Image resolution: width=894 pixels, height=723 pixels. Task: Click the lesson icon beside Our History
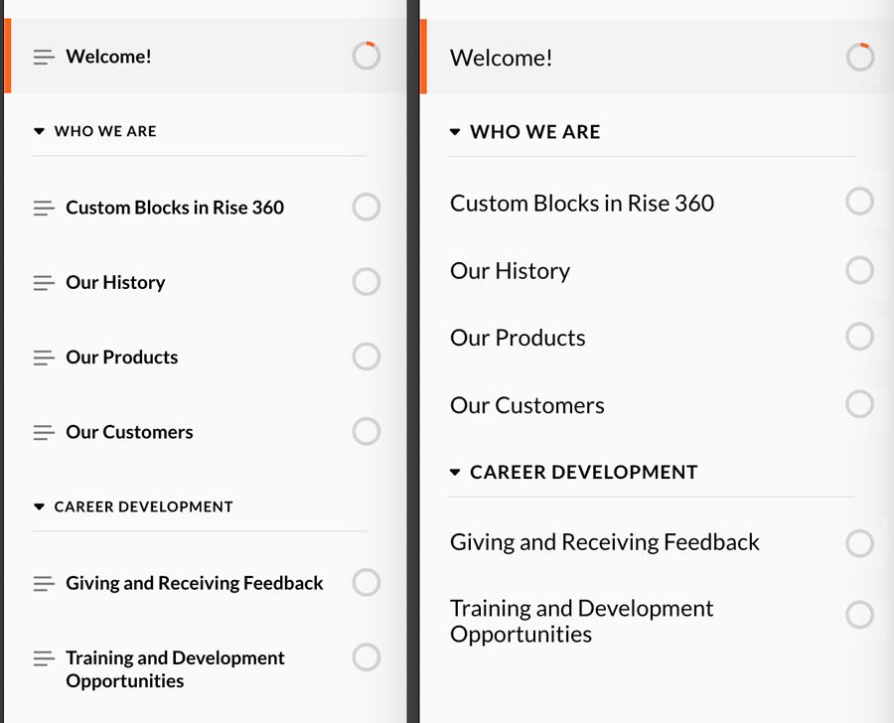[44, 283]
